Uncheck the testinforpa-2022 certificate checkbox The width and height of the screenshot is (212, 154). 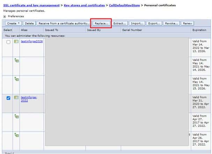pyautogui.click(x=8, y=98)
